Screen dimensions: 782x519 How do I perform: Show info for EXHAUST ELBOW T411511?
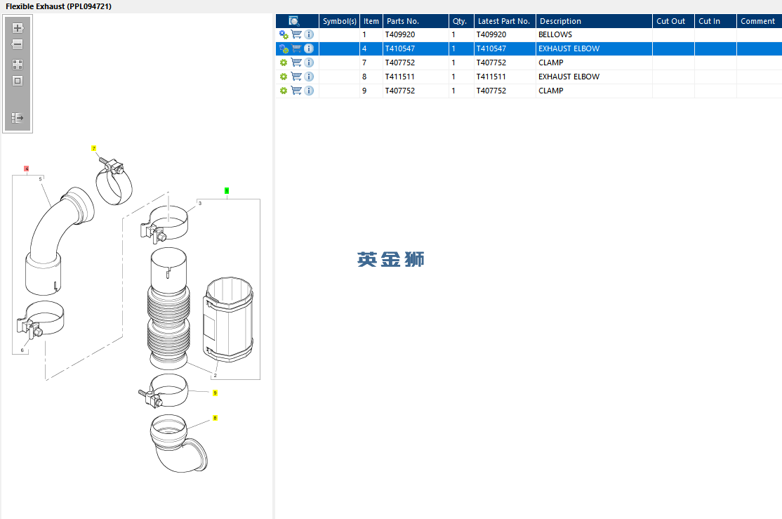pos(309,77)
